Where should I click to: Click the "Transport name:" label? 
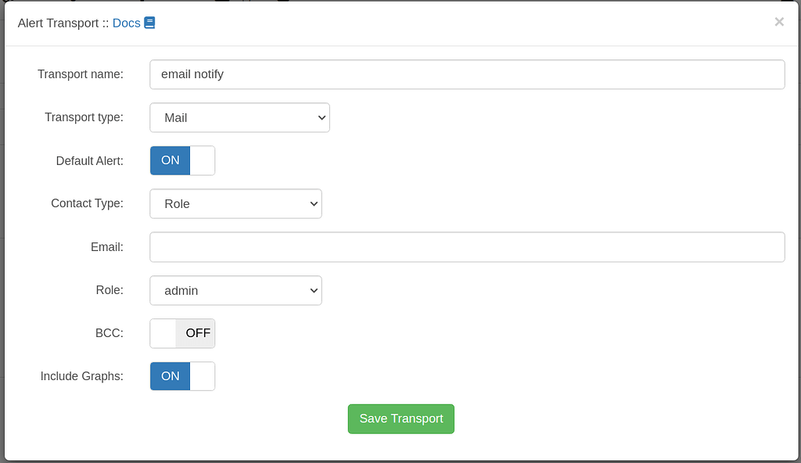click(81, 74)
